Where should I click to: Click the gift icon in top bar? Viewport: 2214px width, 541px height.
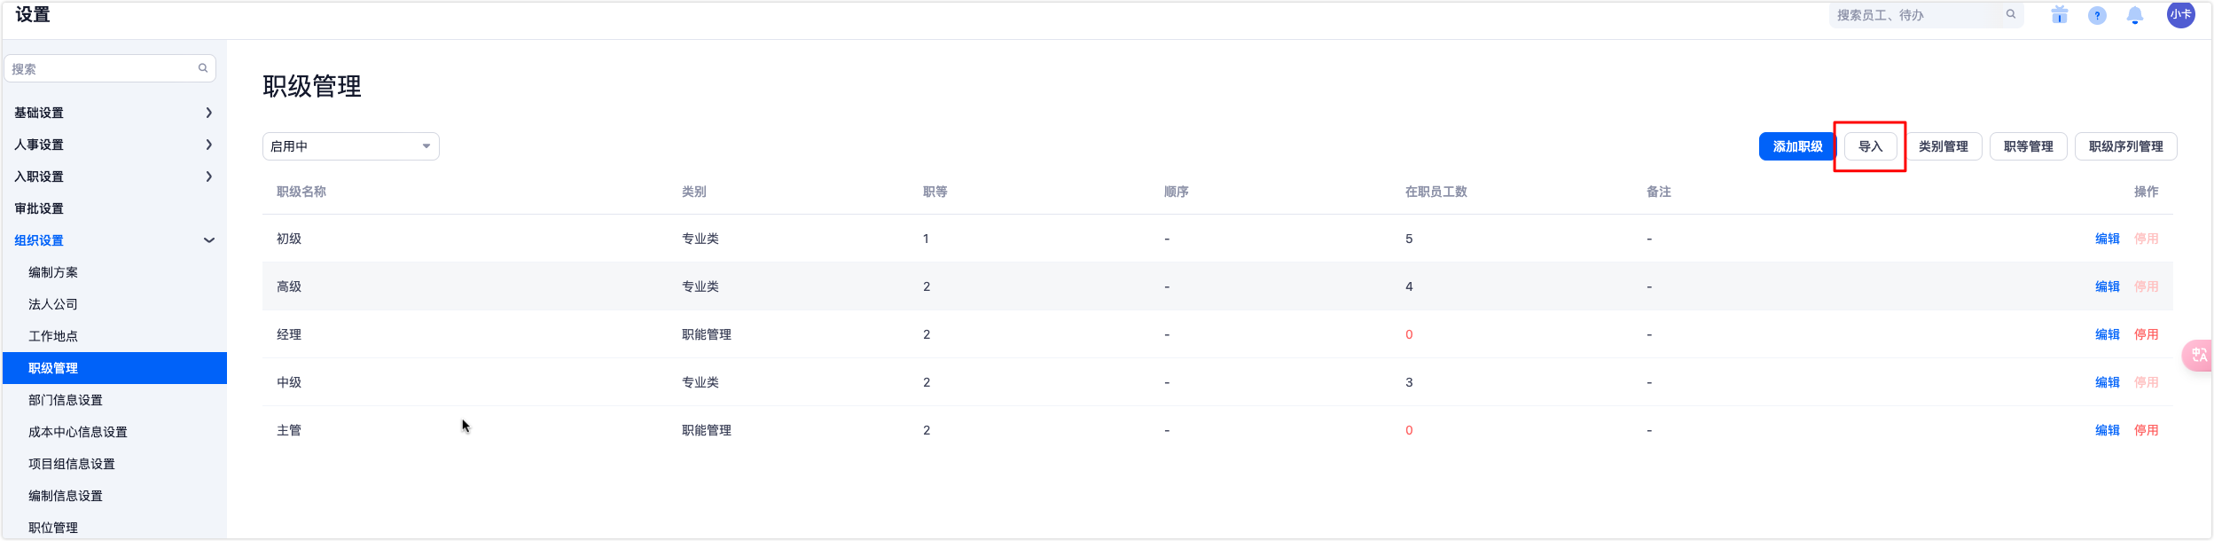(x=2059, y=15)
